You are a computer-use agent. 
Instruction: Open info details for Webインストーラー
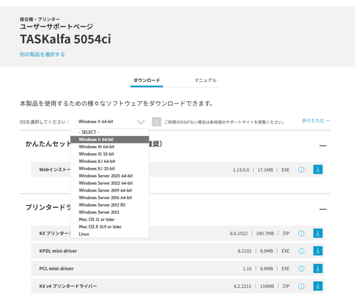click(301, 169)
